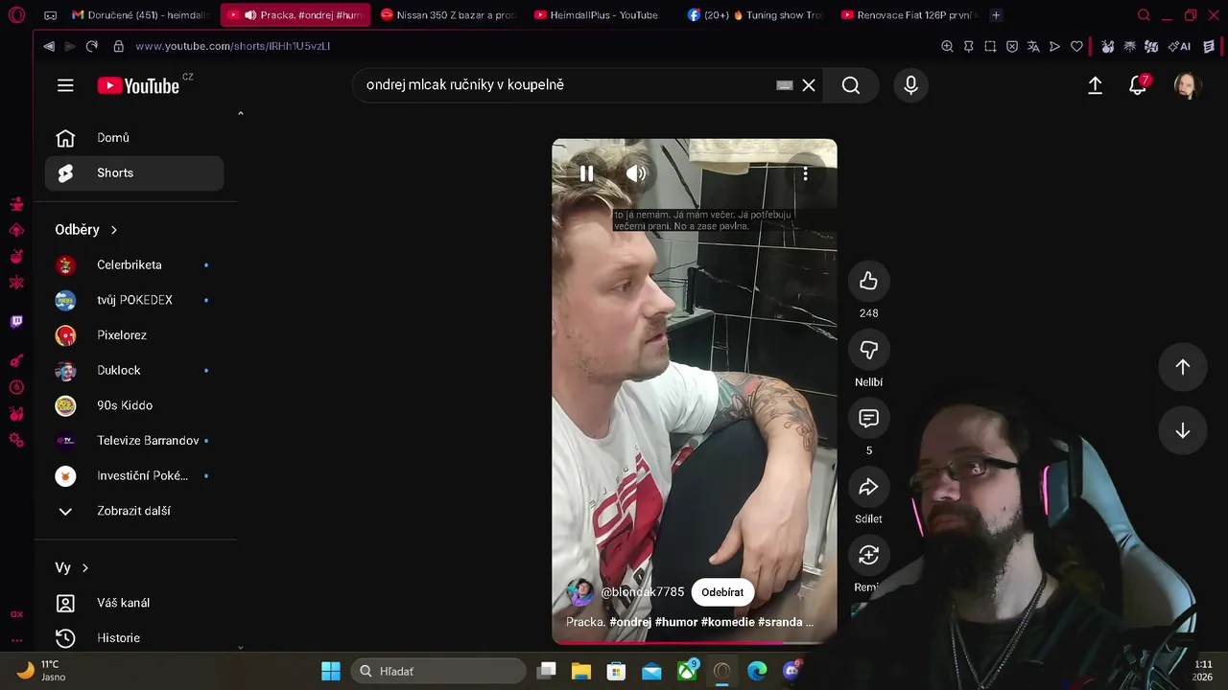Dislike the Short with Nelíbí thumb
Screen dimensions: 1228x690
point(868,350)
